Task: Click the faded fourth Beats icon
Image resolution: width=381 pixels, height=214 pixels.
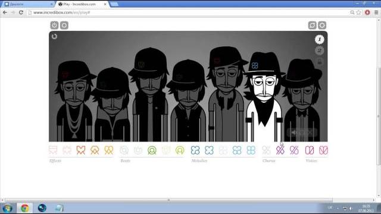Action: point(166,150)
